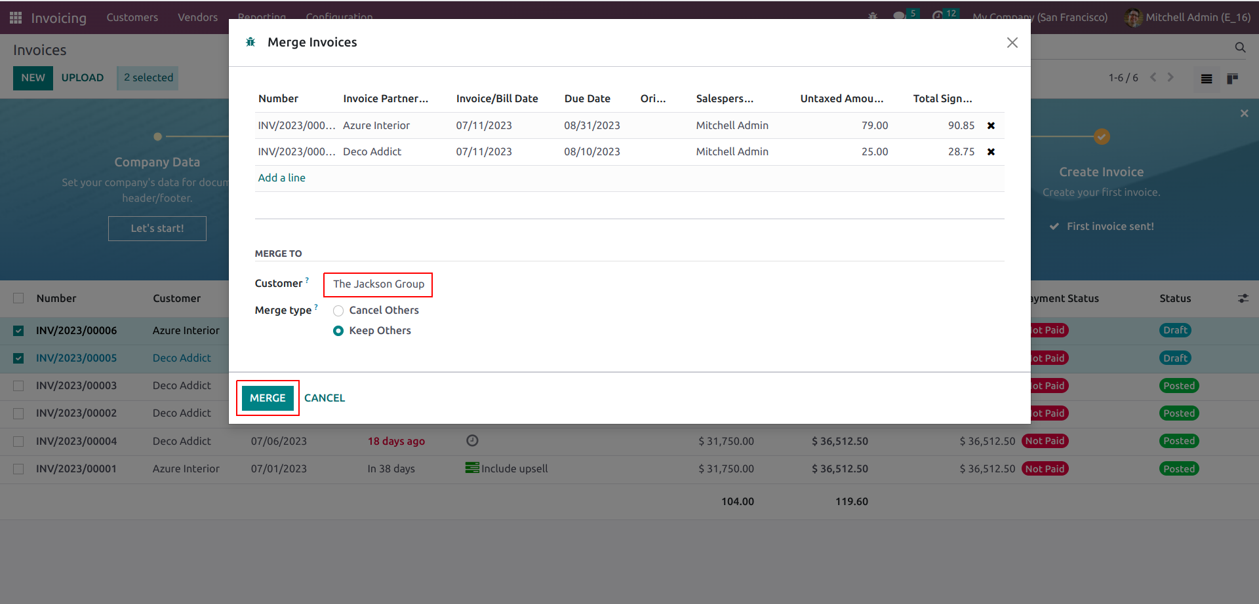Click Draft status of INV/2023/00006
1259x604 pixels.
pos(1175,331)
